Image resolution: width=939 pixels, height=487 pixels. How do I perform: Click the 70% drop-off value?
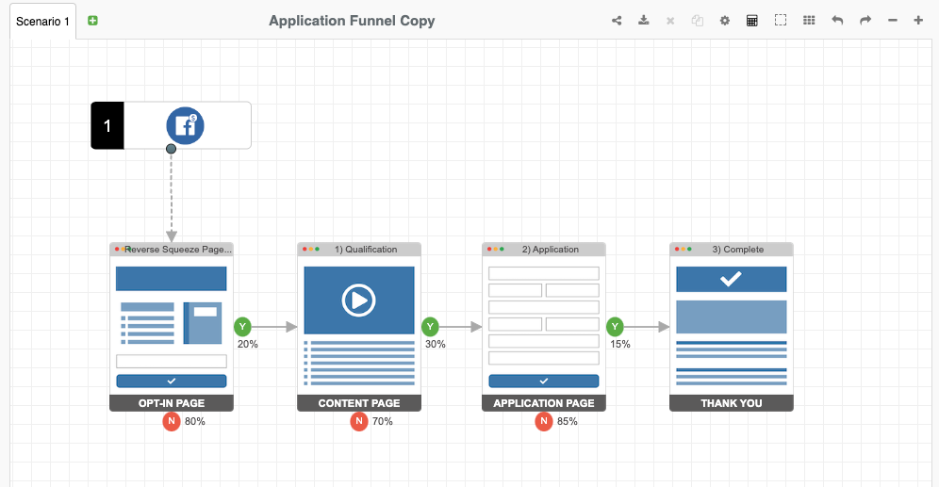(x=383, y=421)
